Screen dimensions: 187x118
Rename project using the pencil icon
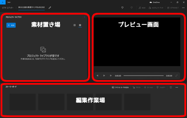pyautogui.click(x=50, y=8)
